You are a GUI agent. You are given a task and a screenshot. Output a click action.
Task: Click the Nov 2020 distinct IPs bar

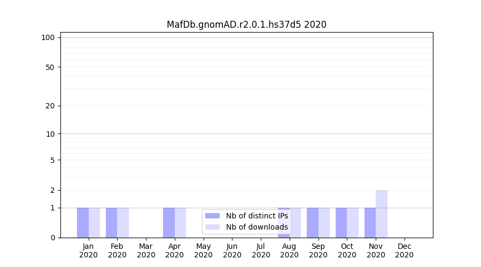(370, 223)
